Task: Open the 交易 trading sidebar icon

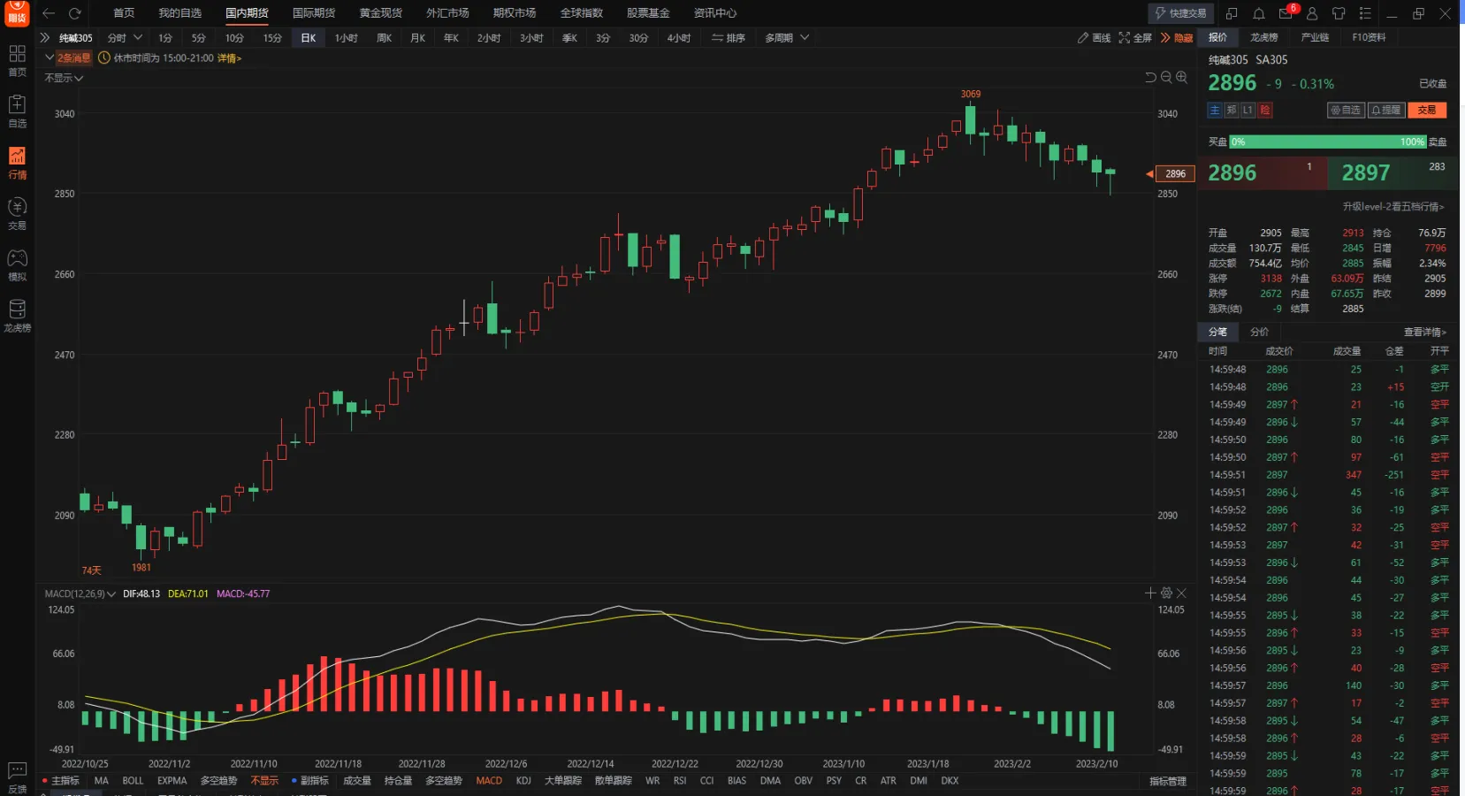Action: (17, 213)
